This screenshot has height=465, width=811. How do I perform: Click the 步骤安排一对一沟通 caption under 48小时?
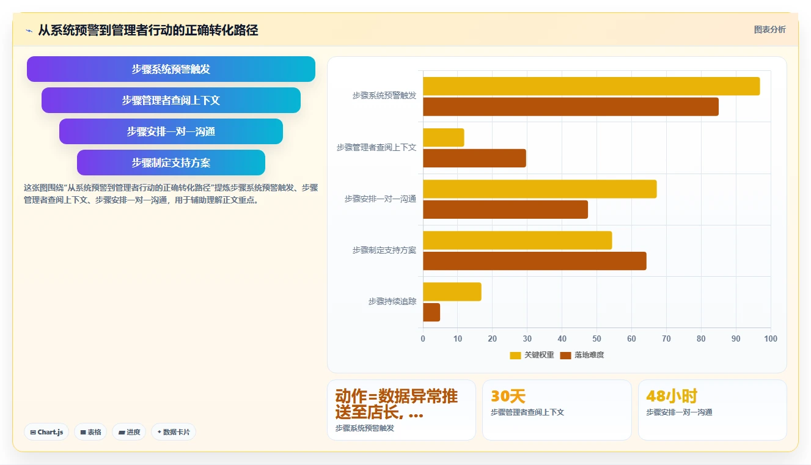(x=679, y=412)
